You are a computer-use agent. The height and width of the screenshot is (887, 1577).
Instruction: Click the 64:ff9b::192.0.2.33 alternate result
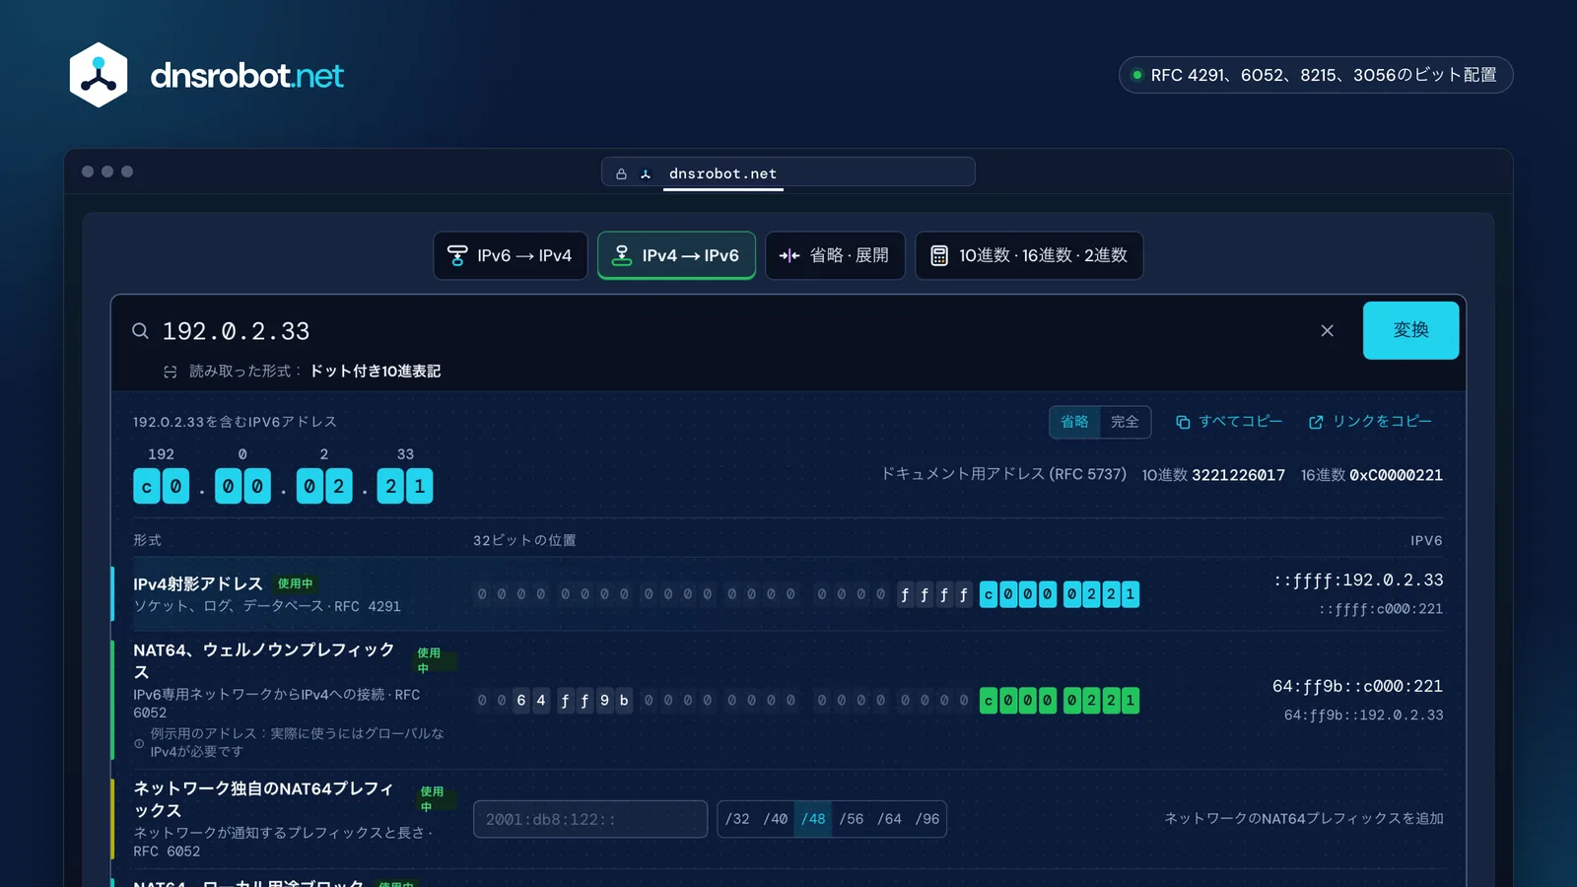coord(1363,716)
